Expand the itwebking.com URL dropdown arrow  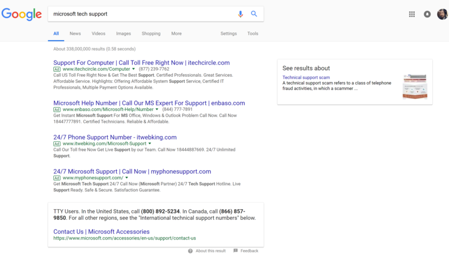[150, 144]
